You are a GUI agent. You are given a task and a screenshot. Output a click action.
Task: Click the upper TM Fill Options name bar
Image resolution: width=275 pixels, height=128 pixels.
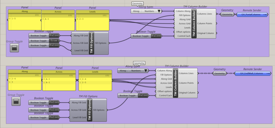pyautogui.click(x=91, y=43)
